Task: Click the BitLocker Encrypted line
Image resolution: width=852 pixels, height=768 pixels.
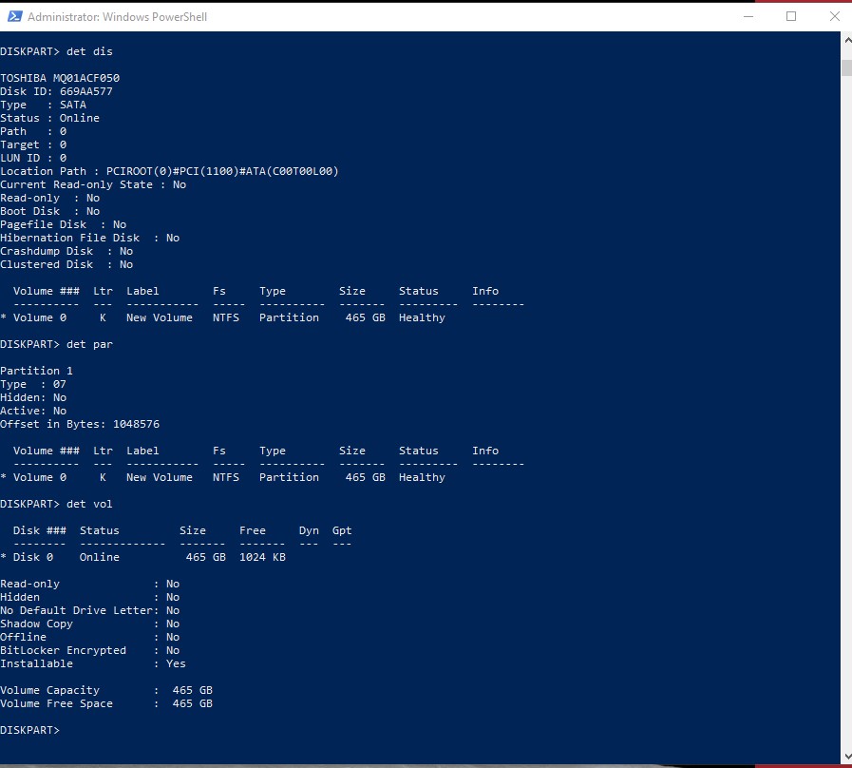Action: 89,650
